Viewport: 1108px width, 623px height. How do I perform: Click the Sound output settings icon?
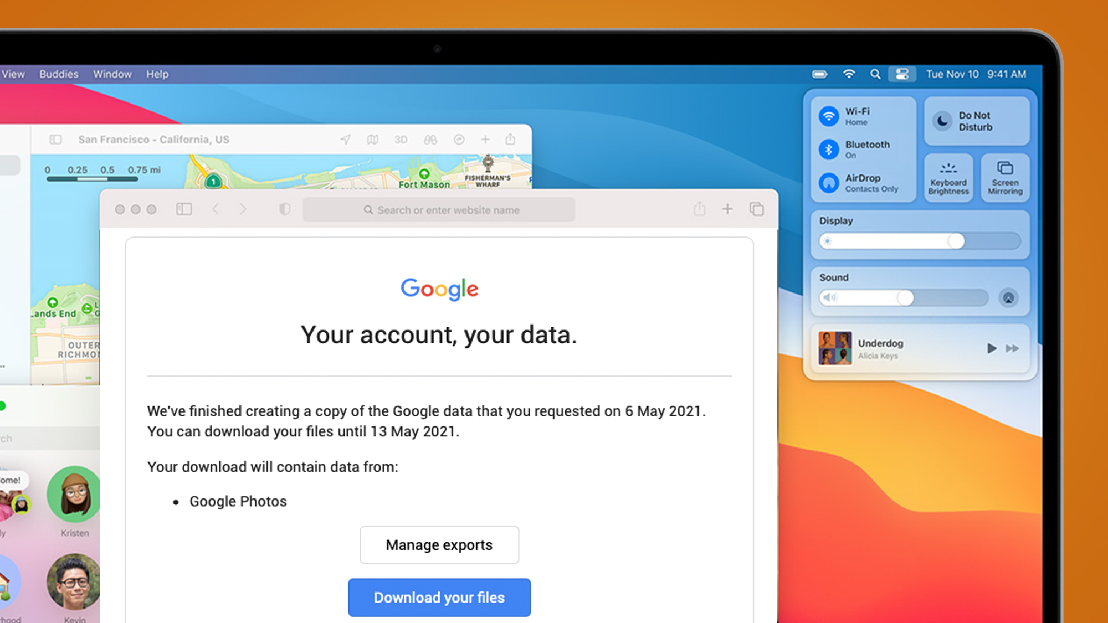tap(1010, 297)
